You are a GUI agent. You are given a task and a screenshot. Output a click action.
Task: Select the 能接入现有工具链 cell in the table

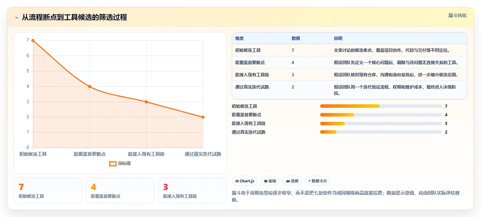[252, 75]
